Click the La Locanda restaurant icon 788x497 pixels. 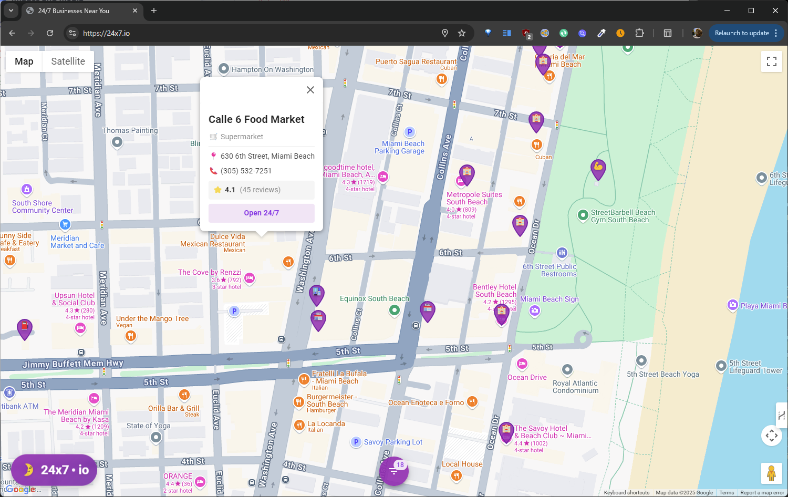click(x=299, y=425)
